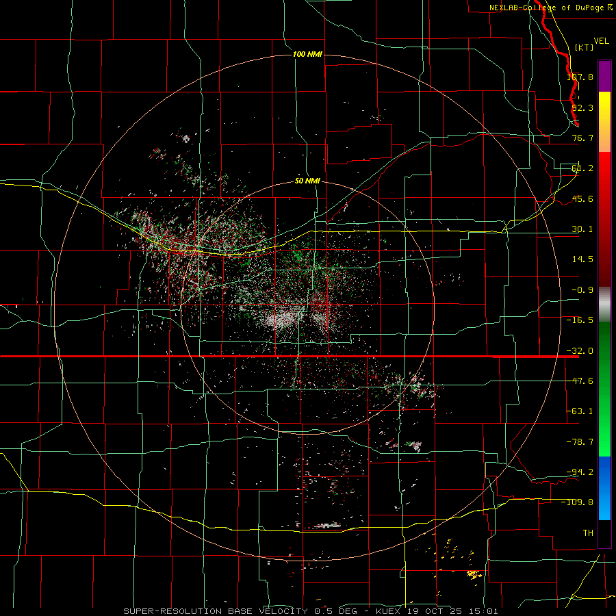Viewport: 616px width, 616px height.
Task: Click the -47.6 velocity scale value
Action: click(x=580, y=381)
